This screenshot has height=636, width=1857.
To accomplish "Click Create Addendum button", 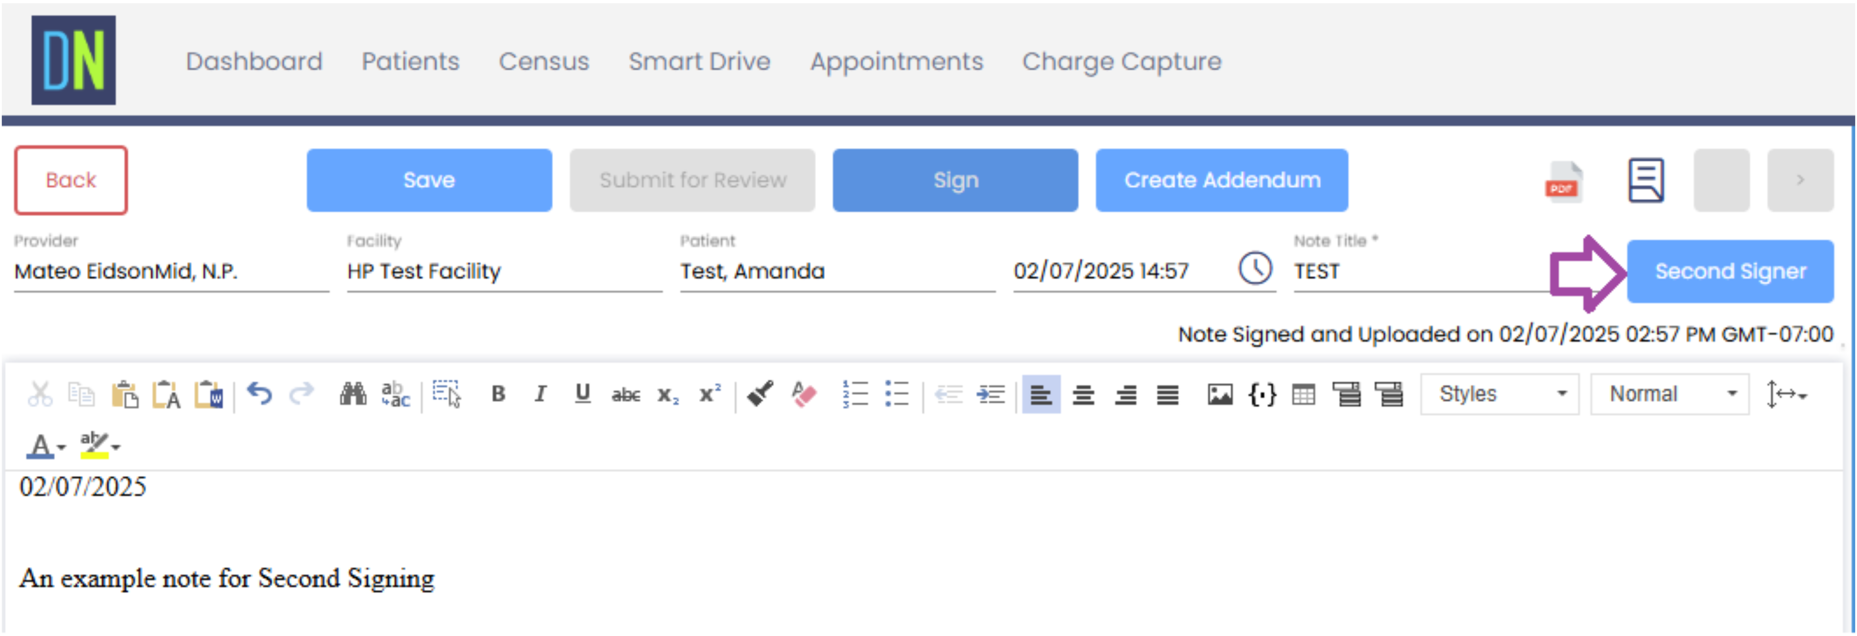I will tap(1221, 180).
